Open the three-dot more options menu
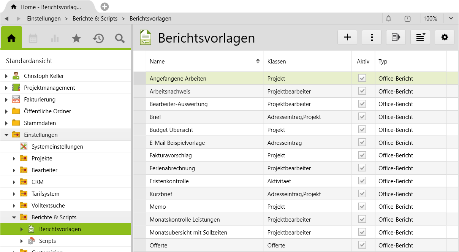 tap(371, 37)
